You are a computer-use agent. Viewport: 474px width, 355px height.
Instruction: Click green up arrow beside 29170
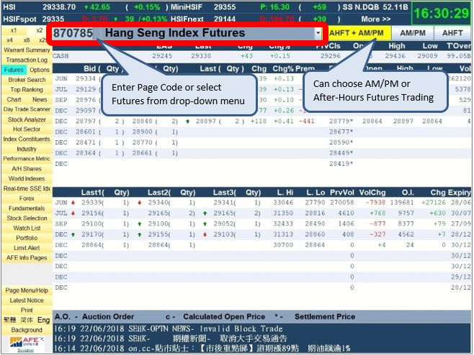coord(73,234)
